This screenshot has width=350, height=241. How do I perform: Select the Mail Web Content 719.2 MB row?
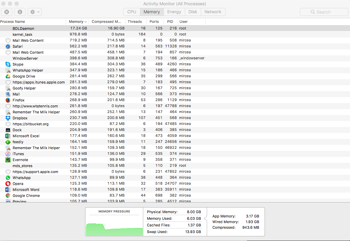pos(175,40)
